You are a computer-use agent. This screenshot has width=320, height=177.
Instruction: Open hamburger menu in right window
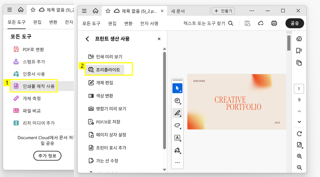[84, 11]
